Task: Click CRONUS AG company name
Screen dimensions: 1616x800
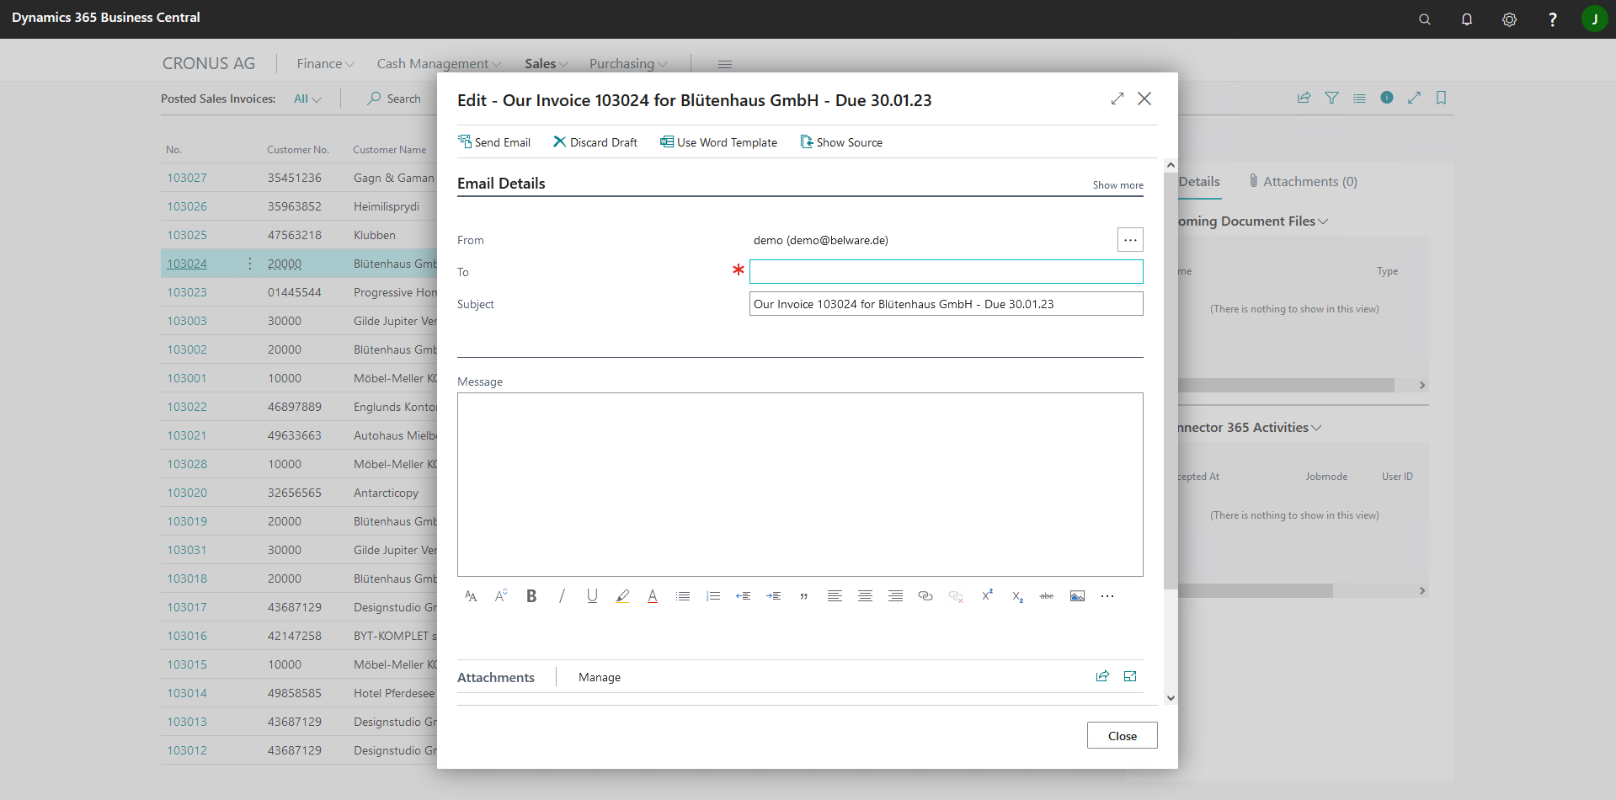Action: [209, 64]
